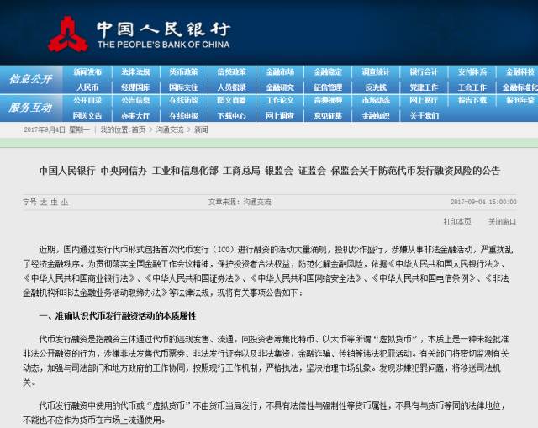Open 金融市场 navigation item

[280, 72]
